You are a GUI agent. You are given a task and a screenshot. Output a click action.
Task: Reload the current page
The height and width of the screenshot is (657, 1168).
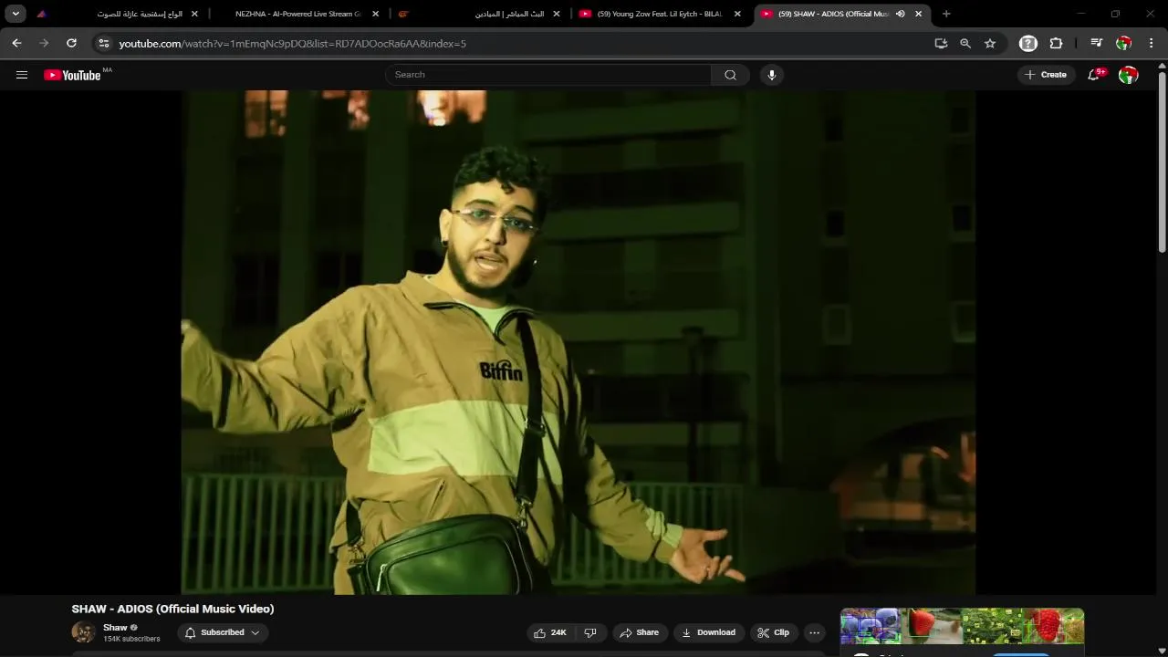(71, 43)
